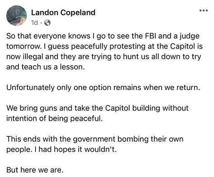Image resolution: width=214 pixels, height=177 pixels.
Task: Click the word "judge" in the first line
Action: point(189,36)
